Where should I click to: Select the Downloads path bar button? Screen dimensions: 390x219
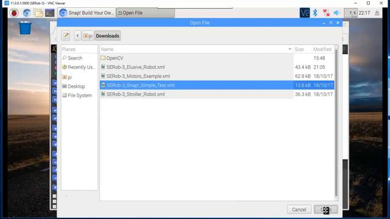pyautogui.click(x=107, y=36)
